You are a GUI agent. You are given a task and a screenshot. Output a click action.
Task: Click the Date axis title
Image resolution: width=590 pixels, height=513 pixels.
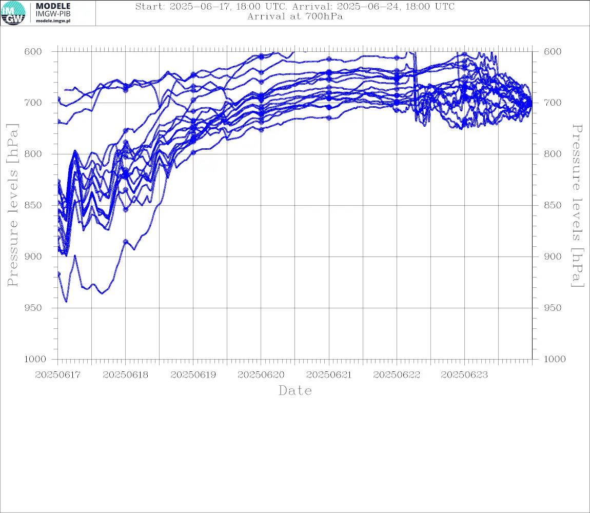coord(295,390)
